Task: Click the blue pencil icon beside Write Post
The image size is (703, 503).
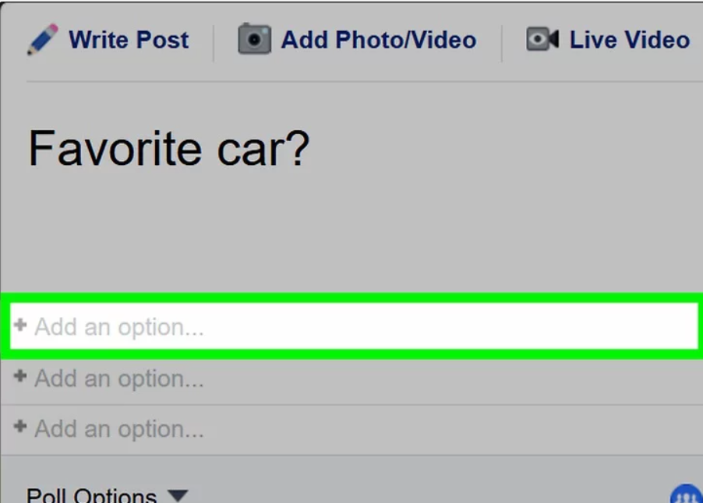Action: click(43, 40)
